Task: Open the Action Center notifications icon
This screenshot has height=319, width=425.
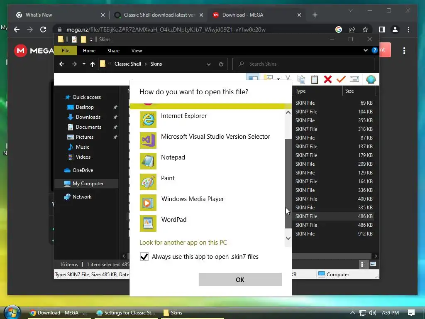Action: tap(411, 313)
